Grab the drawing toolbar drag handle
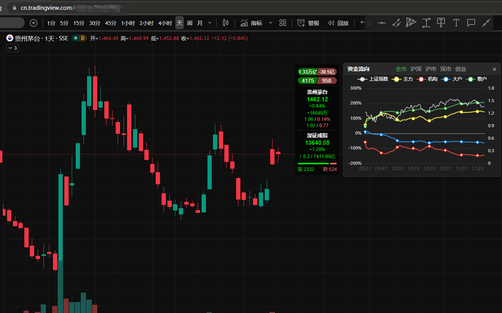502x313 pixels. pos(369,23)
